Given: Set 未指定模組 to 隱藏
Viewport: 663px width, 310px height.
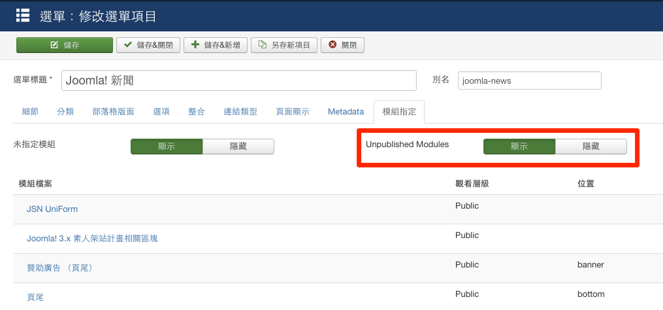Looking at the screenshot, I should pos(238,146).
